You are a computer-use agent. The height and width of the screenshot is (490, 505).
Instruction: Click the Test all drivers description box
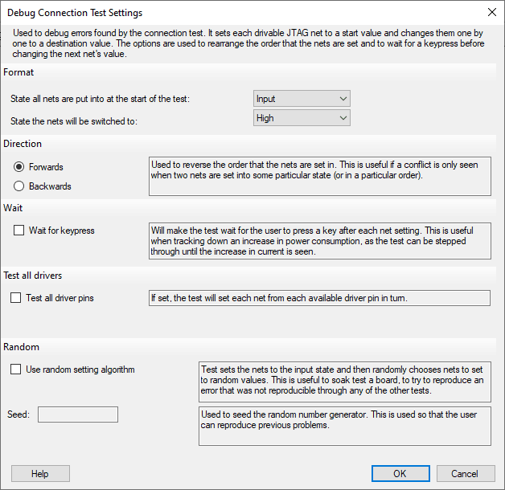319,298
